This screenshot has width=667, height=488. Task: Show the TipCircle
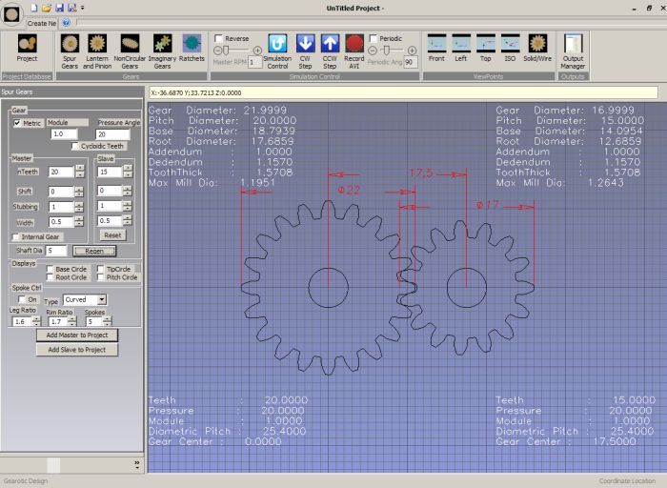100,269
